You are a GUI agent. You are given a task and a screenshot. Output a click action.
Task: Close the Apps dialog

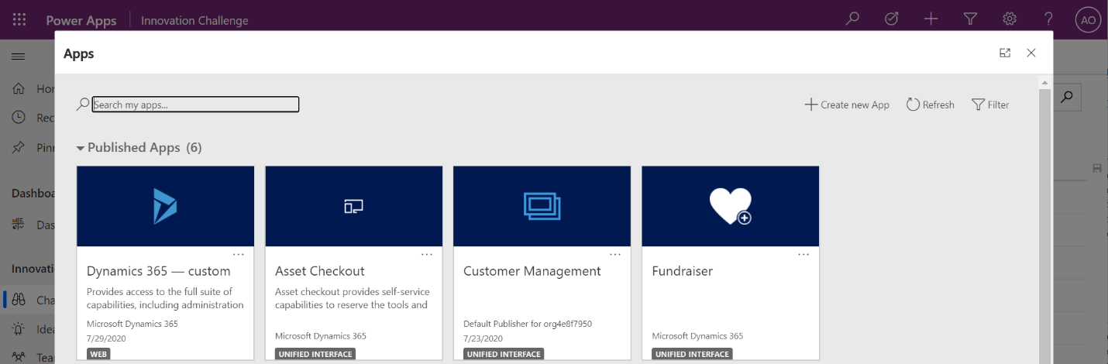coord(1031,53)
